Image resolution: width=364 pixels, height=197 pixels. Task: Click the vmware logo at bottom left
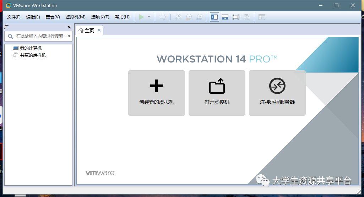pyautogui.click(x=100, y=173)
